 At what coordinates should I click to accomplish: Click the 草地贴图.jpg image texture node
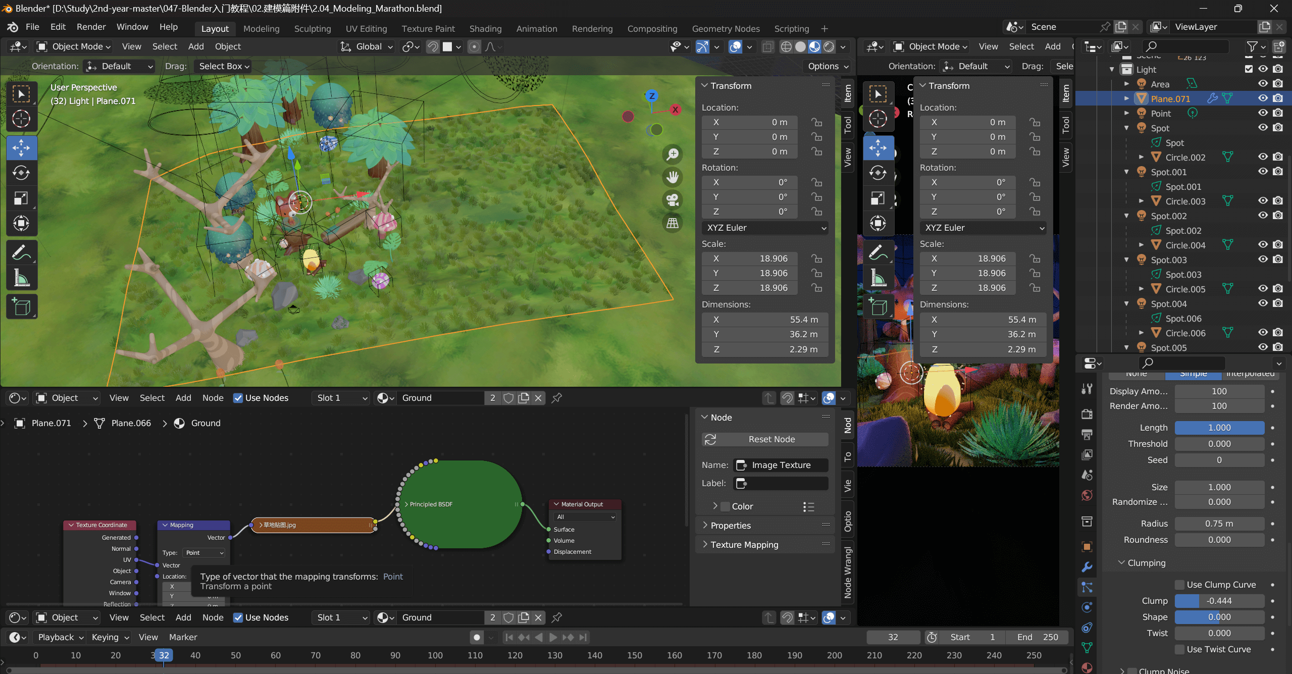click(x=314, y=525)
